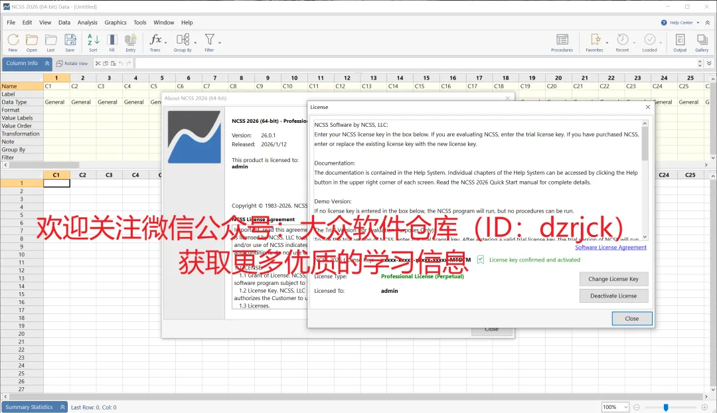Click the Cut scissors icon
This screenshot has width=717, height=413.
point(98,64)
